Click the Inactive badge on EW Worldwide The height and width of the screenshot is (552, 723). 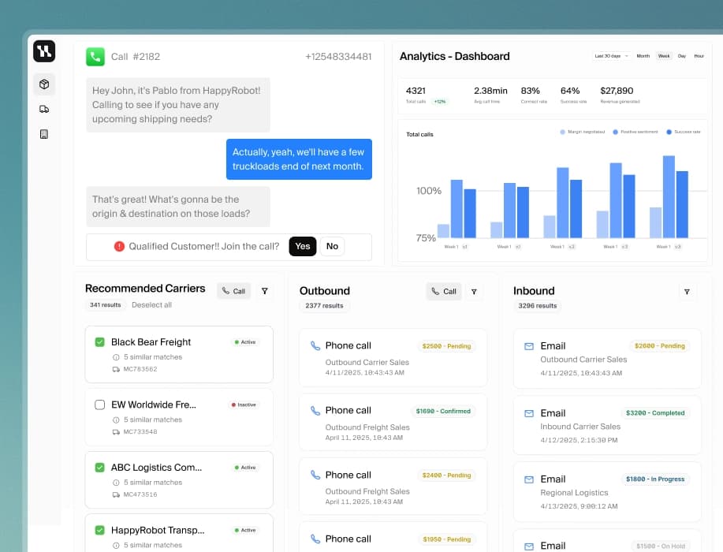coord(244,405)
